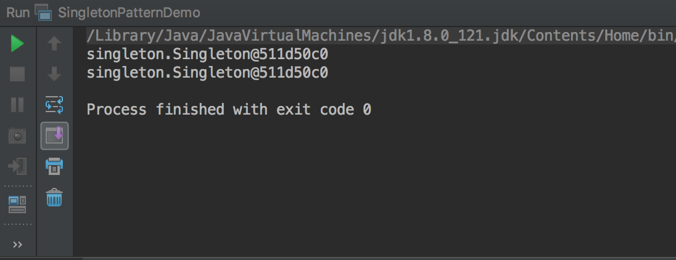Screen dimensions: 676x260
Task: Click second singleton.Singleton@511d50c0 output line
Action: 207,73
